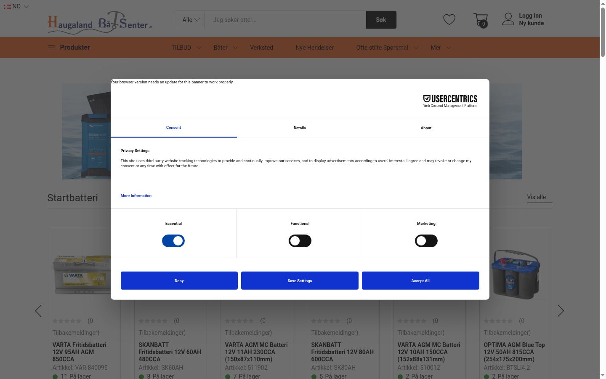This screenshot has height=379, width=606.
Task: Enable the Marketing consent switch
Action: (426, 241)
